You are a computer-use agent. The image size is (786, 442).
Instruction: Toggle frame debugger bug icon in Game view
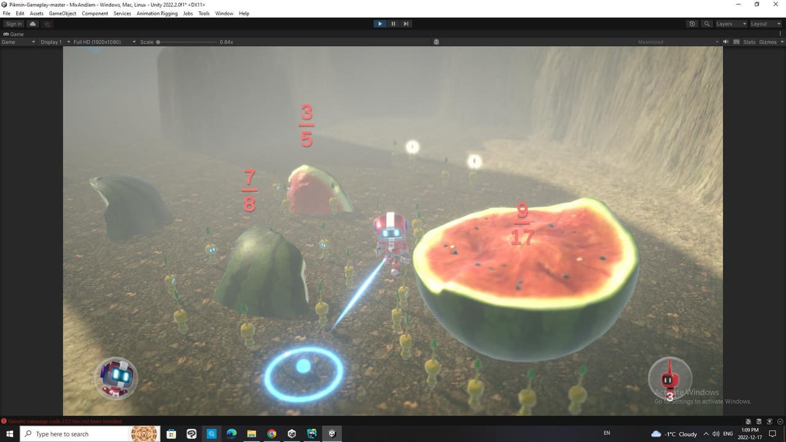[436, 42]
